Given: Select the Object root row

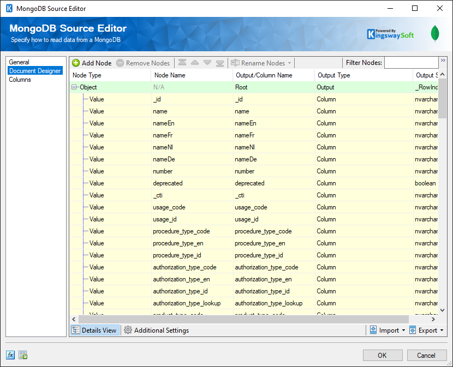Looking at the screenshot, I should (x=254, y=87).
